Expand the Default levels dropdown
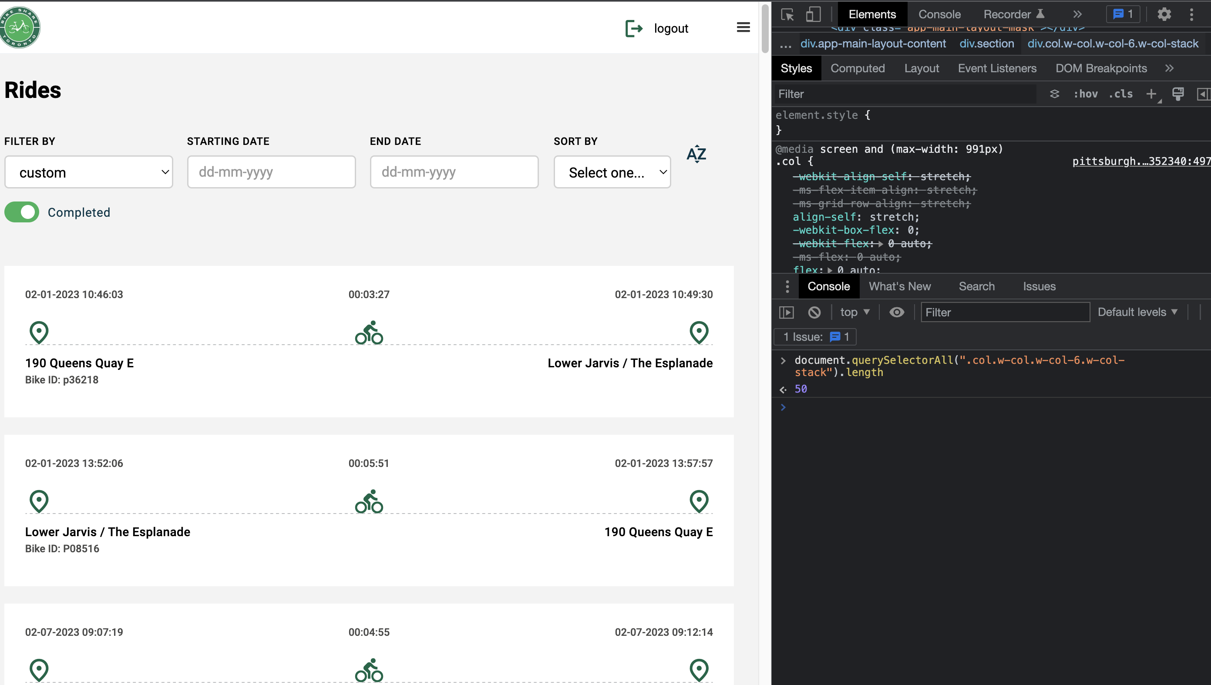Viewport: 1211px width, 685px height. [x=1137, y=312]
